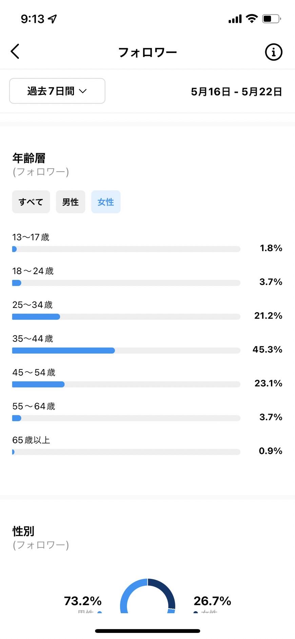This screenshot has width=295, height=639.
Task: Tap the Wi-Fi status icon
Action: (252, 18)
